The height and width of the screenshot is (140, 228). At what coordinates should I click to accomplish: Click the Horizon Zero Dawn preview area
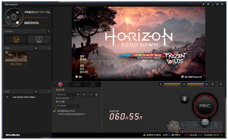(x=139, y=44)
